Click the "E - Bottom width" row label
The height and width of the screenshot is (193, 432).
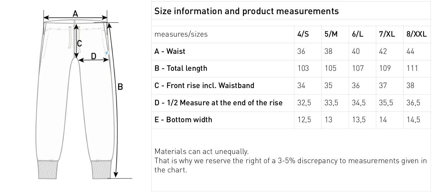183,120
